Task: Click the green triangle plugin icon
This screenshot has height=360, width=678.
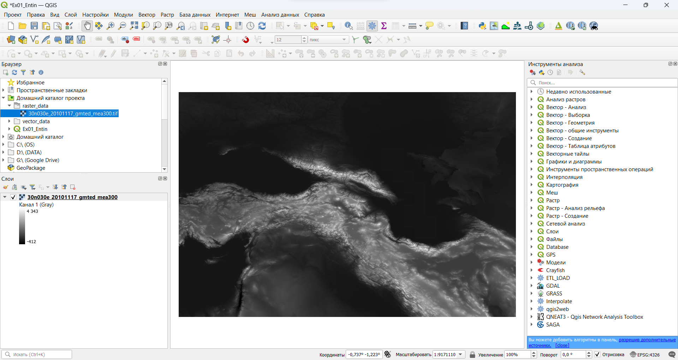Action: pyautogui.click(x=559, y=26)
